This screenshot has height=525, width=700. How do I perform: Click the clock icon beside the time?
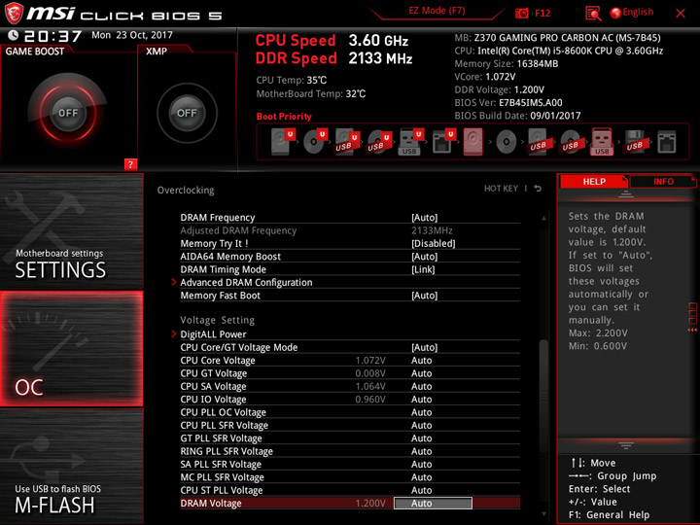[13, 35]
